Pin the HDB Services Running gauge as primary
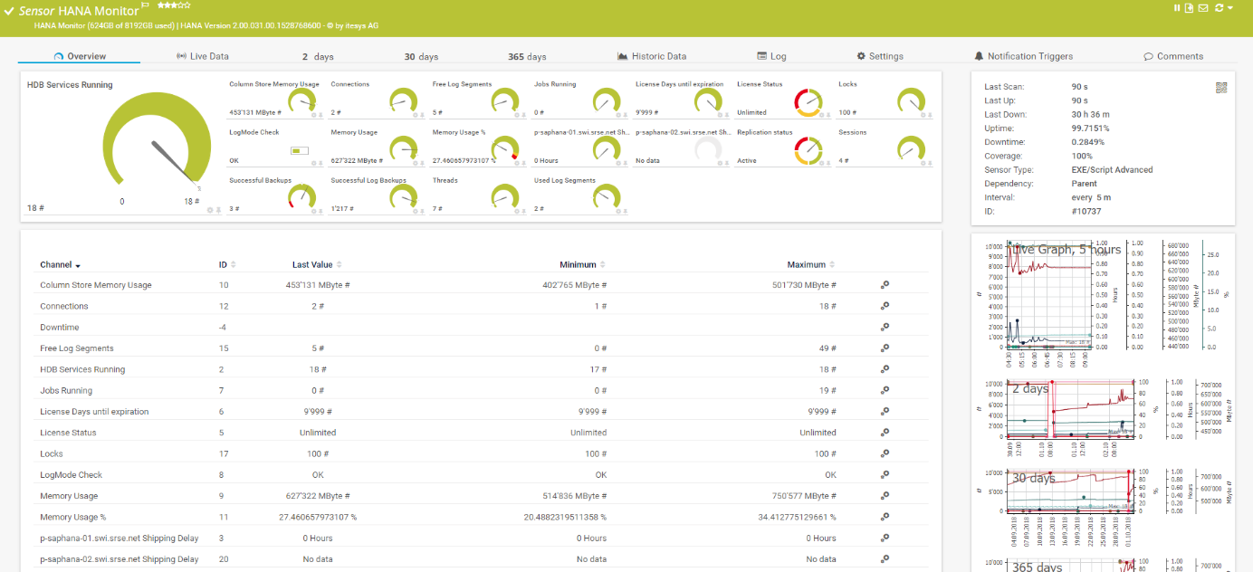Viewport: 1253px width, 572px height. (x=217, y=210)
